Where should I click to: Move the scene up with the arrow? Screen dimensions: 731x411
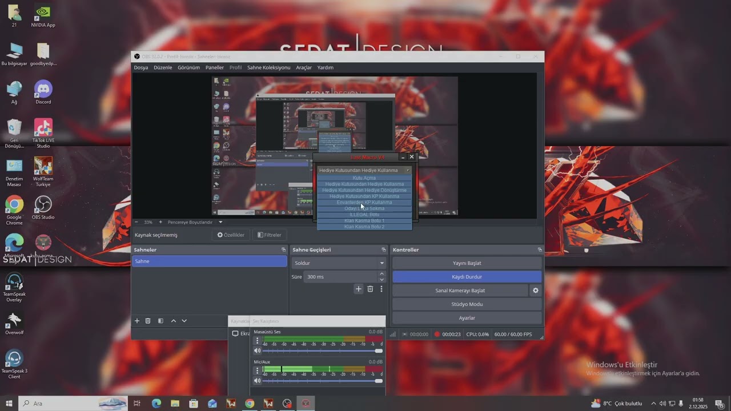tap(174, 321)
